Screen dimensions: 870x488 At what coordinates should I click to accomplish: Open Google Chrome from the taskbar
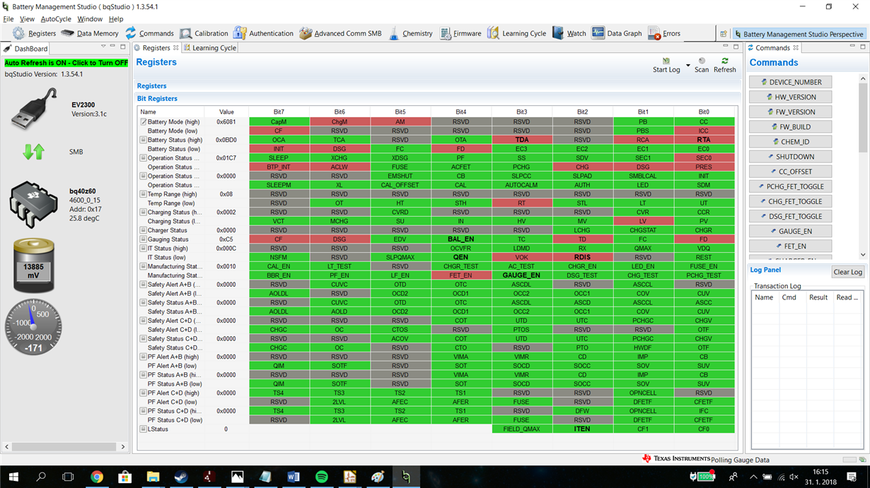click(97, 477)
